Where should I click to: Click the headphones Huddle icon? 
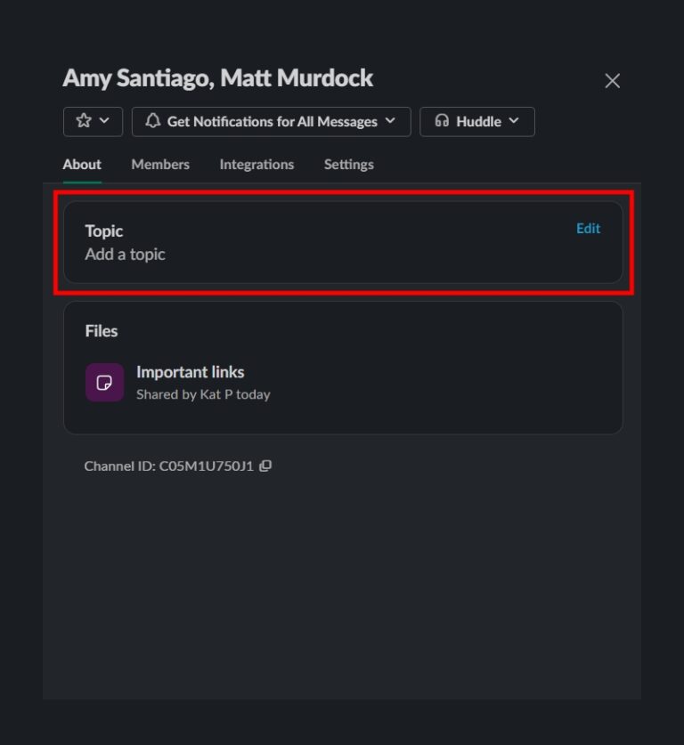coord(442,121)
